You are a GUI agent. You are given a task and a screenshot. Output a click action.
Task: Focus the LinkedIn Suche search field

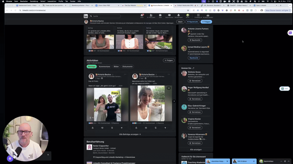(105, 16)
